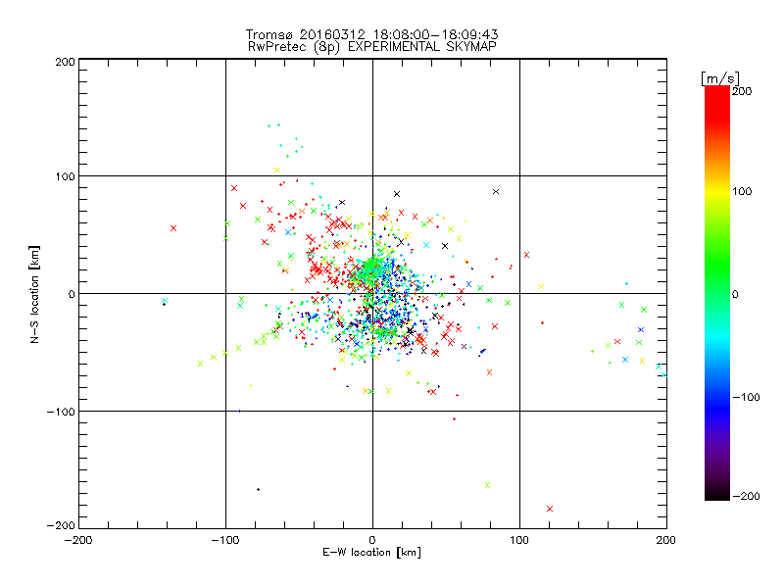Image resolution: width=784 pixels, height=588 pixels.
Task: Click the E-W location [km] axis label
Action: pos(371,552)
